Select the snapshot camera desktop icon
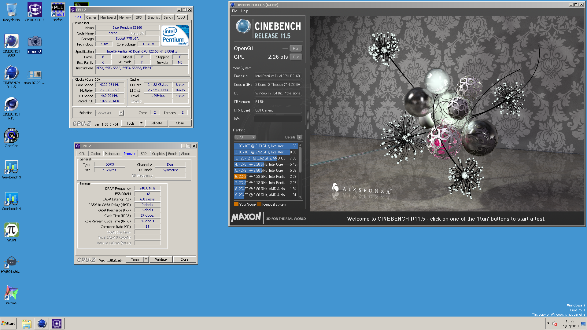587x330 pixels. 35,44
